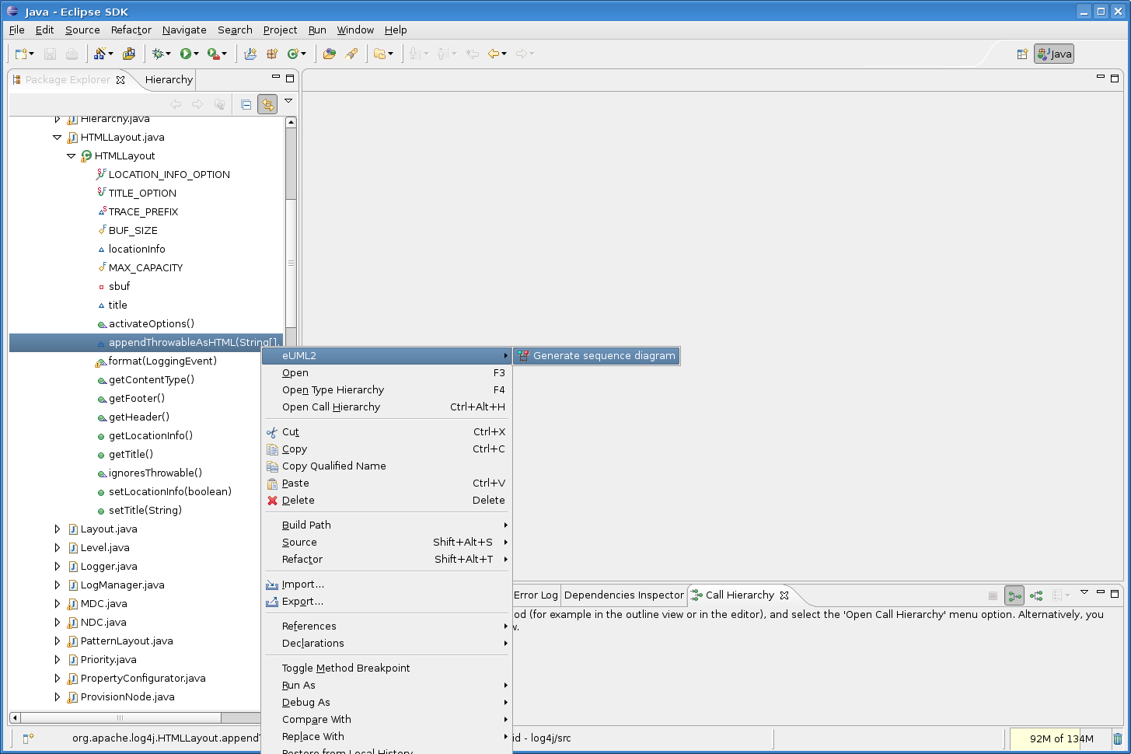Show the Callee Hierarchy in Call Hierarchy view

(x=1036, y=595)
